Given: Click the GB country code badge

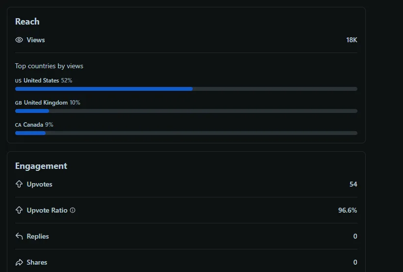Looking at the screenshot, I should [x=18, y=103].
